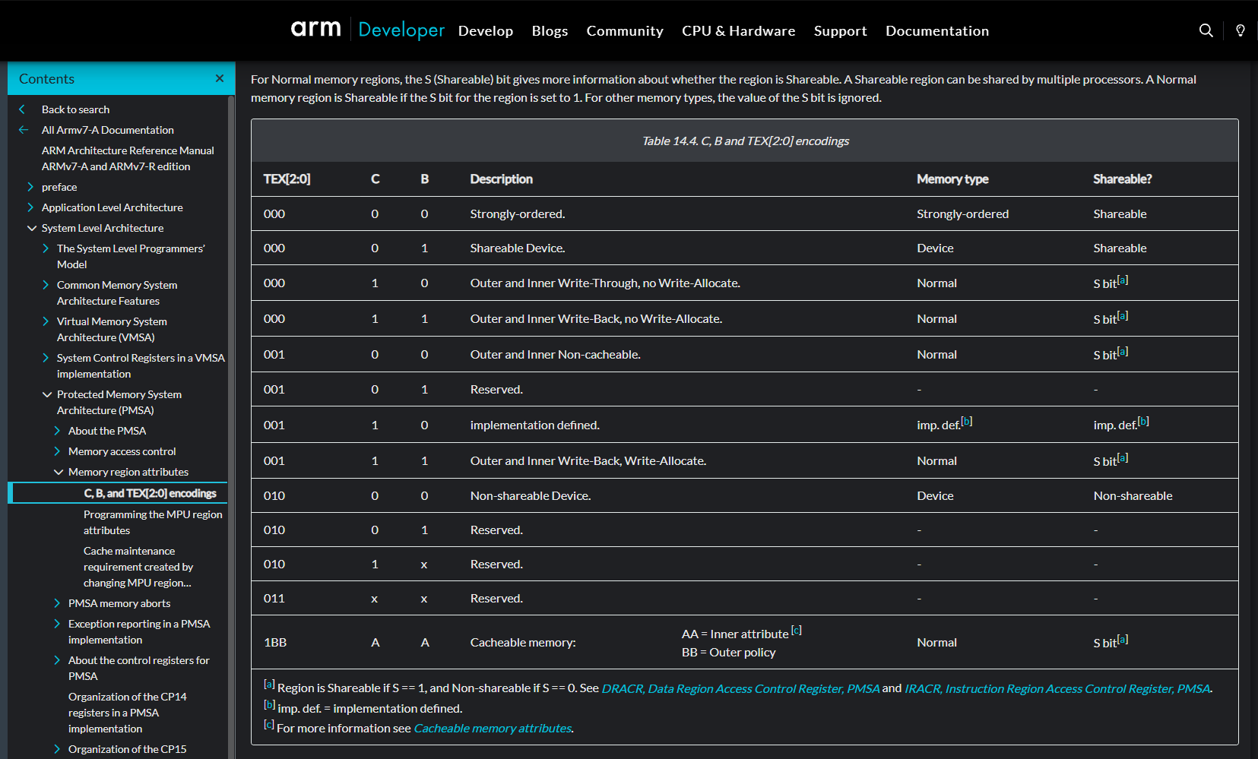Click the Developer home link
The image size is (1258, 759).
pos(401,30)
